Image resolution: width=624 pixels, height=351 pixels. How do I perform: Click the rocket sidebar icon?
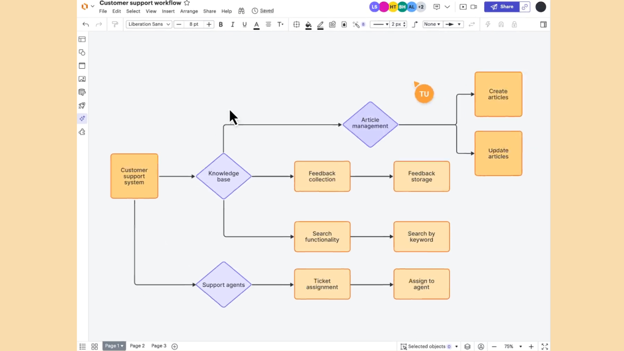82,106
